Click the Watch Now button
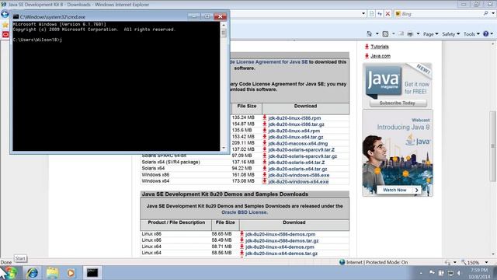The height and width of the screenshot is (280, 497). tap(398, 190)
